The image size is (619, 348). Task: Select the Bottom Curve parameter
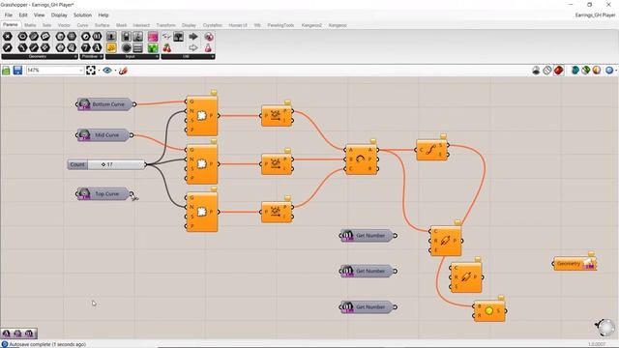click(105, 104)
